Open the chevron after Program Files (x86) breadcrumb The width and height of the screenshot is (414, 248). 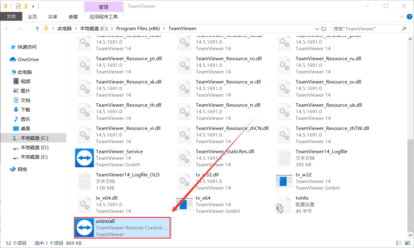[x=164, y=29]
